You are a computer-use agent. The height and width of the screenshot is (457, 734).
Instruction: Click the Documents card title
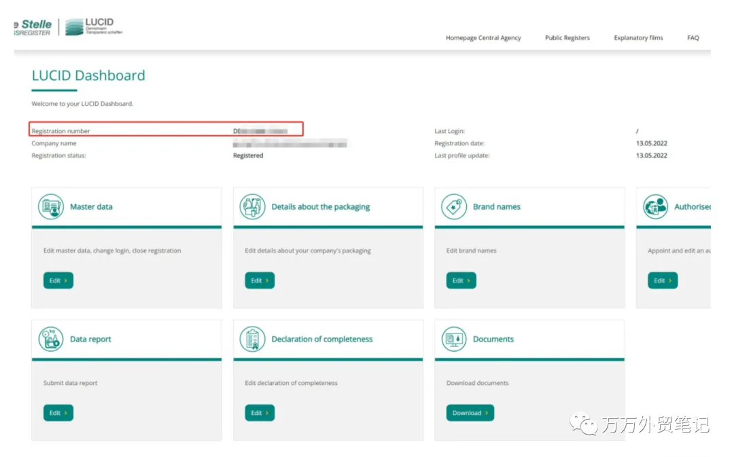[493, 339]
